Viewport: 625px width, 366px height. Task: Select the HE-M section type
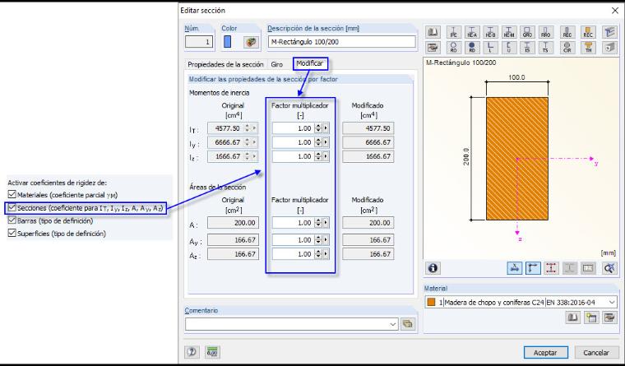509,32
